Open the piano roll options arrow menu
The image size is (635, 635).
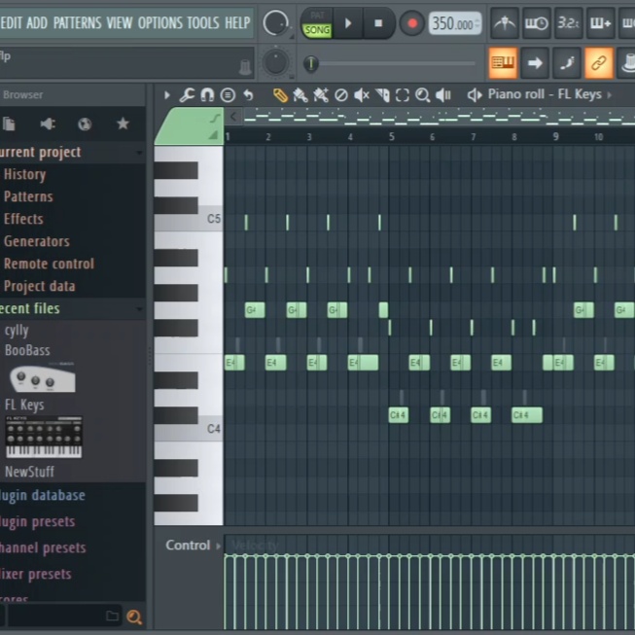tap(167, 95)
